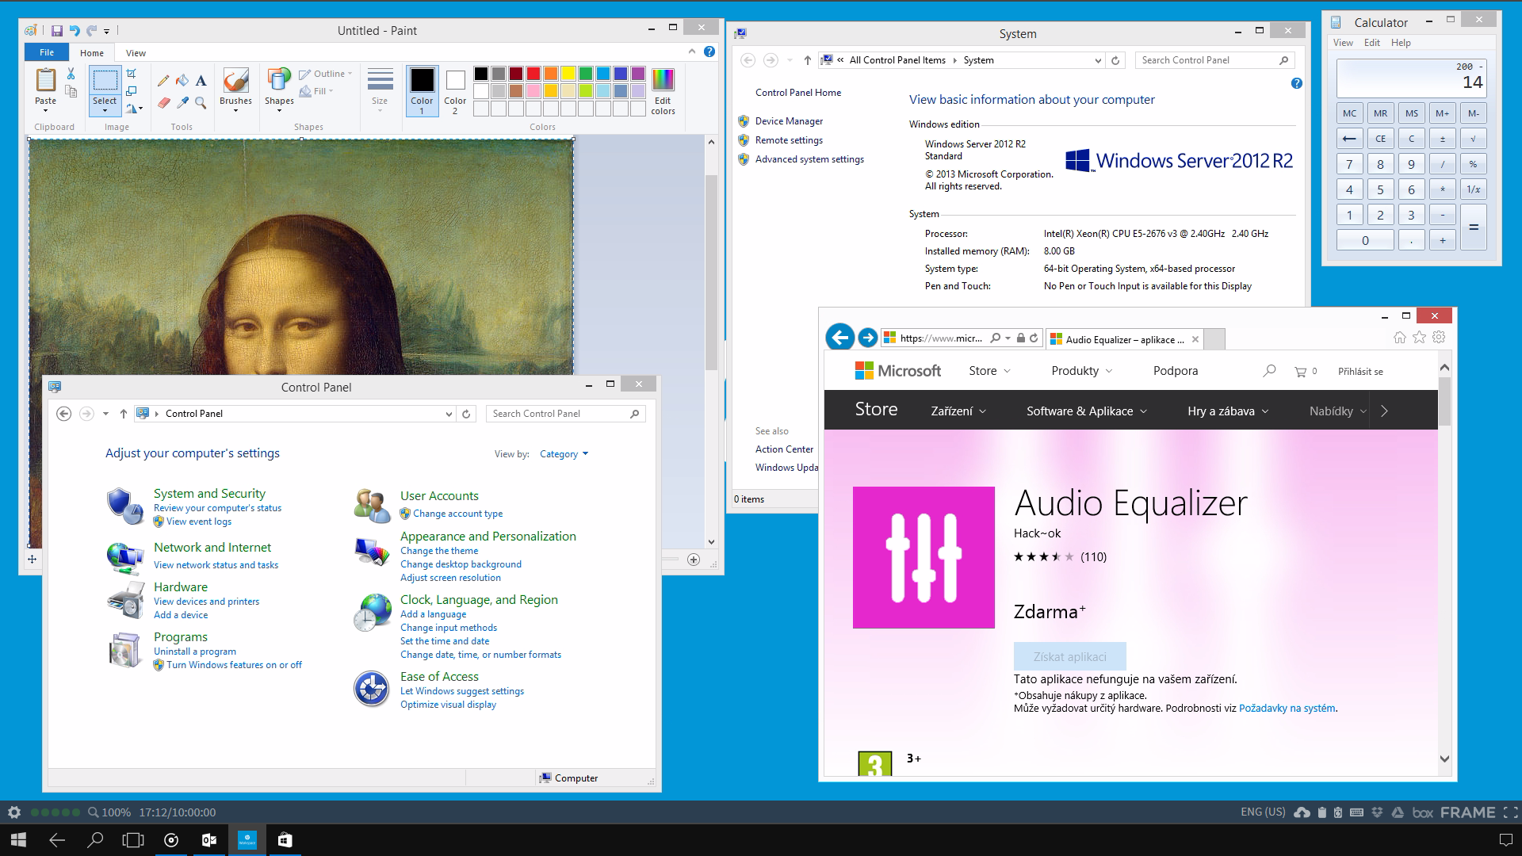Open the Calculator Edit menu

1371,43
